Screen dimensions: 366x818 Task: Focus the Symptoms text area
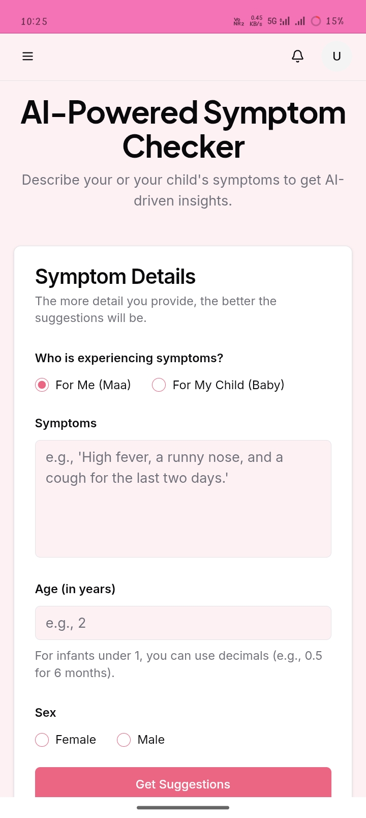coord(183,499)
